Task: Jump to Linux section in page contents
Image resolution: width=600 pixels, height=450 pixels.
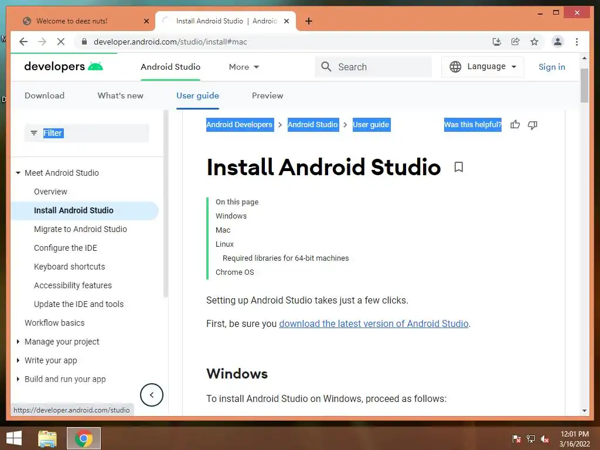Action: coord(224,244)
